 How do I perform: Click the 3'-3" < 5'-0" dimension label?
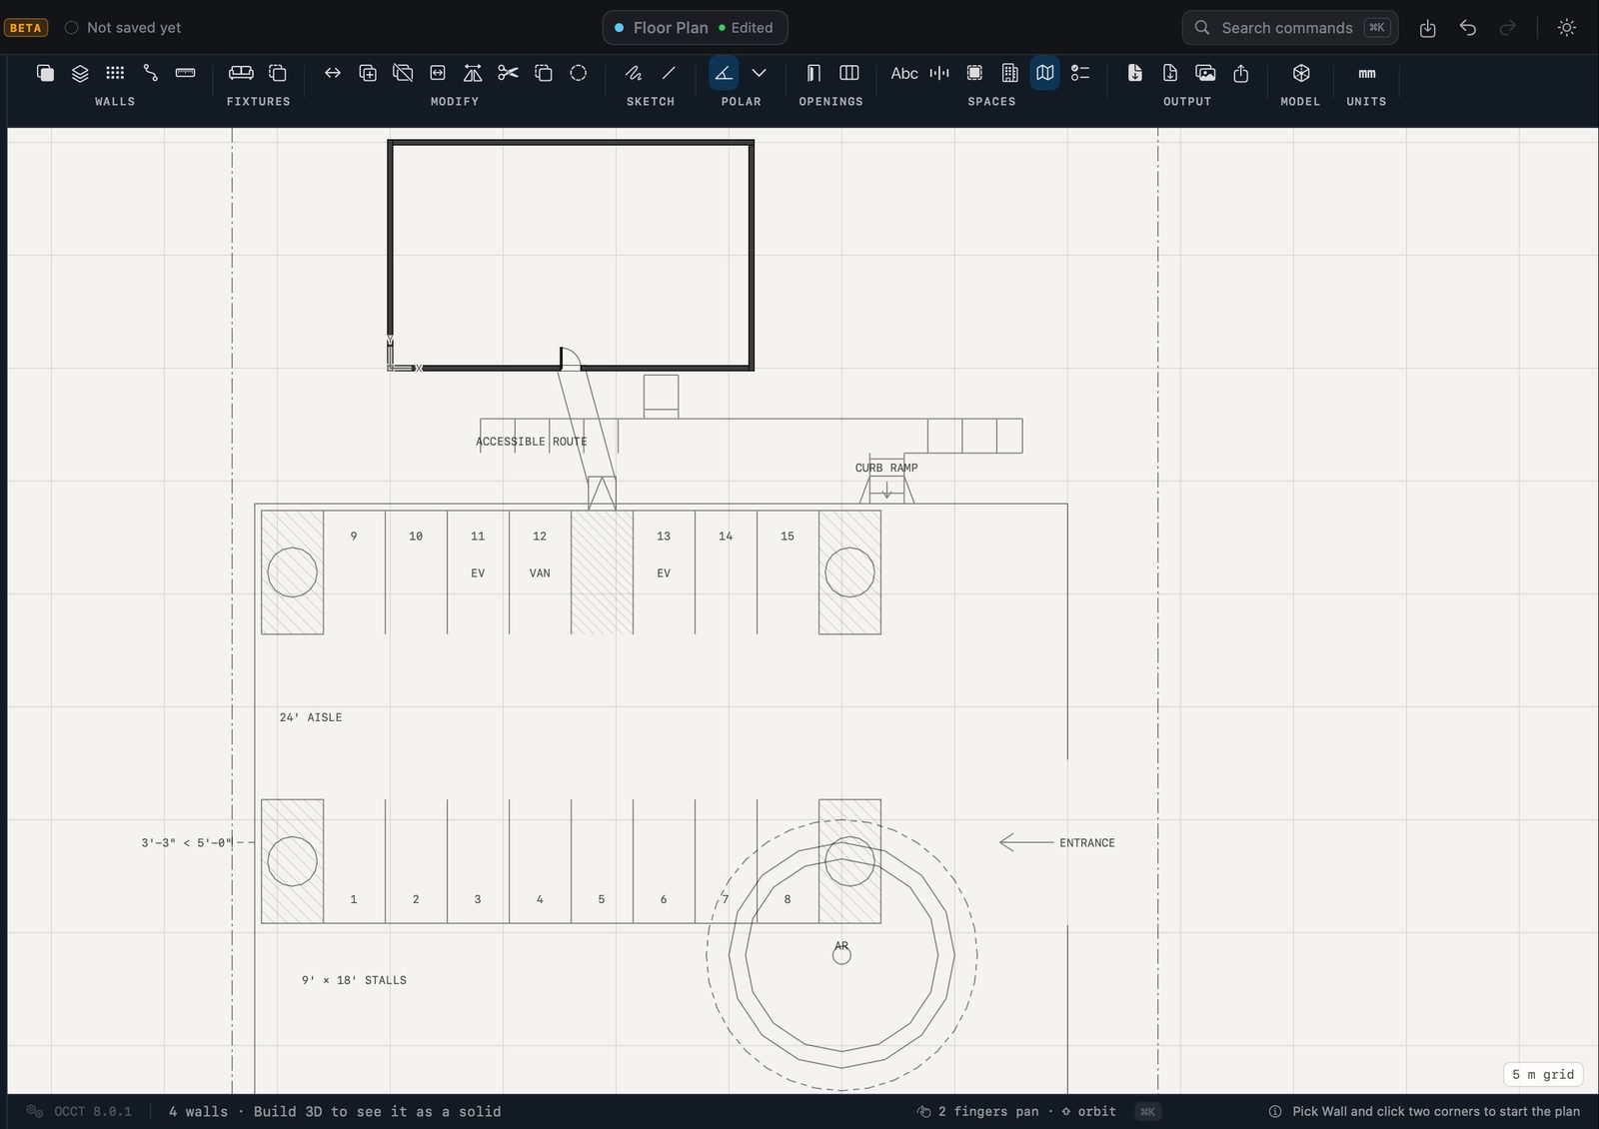click(186, 843)
